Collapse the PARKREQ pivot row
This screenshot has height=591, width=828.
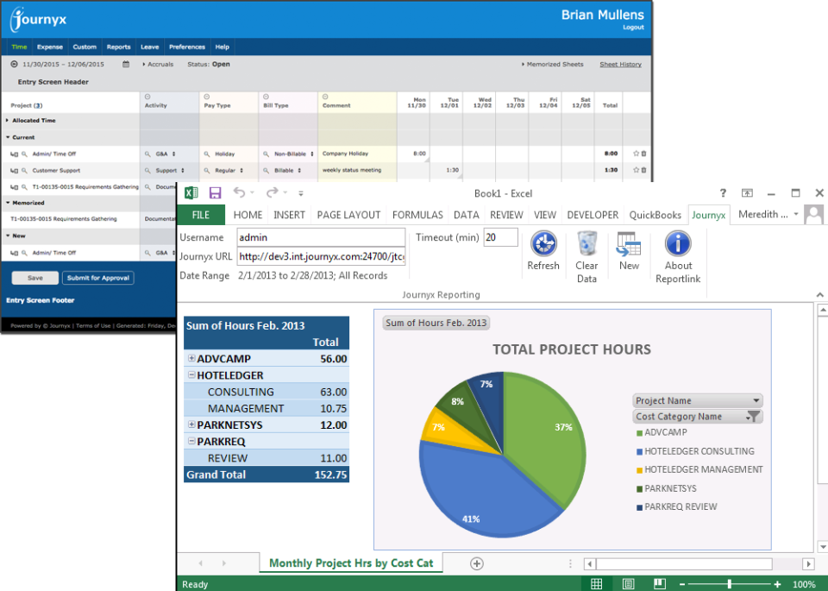point(191,441)
